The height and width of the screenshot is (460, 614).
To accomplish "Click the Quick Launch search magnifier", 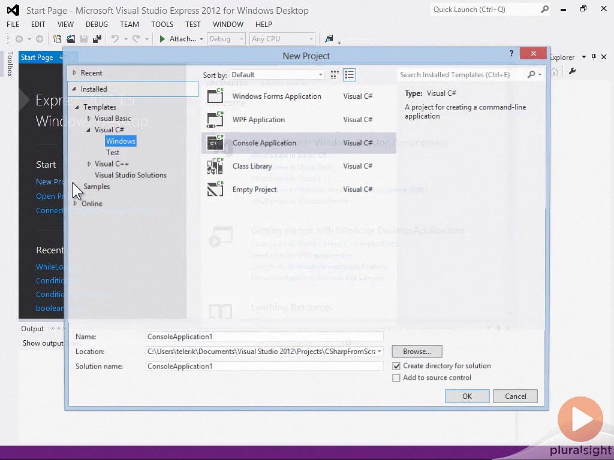I will pos(544,10).
